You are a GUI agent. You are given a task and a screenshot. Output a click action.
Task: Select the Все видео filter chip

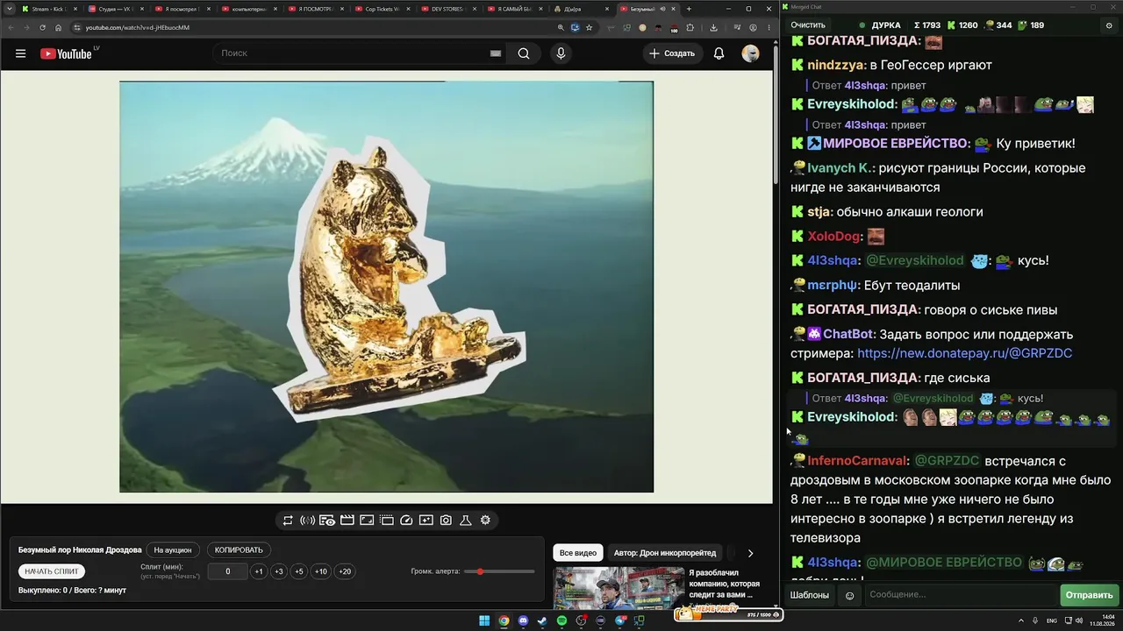pos(578,553)
